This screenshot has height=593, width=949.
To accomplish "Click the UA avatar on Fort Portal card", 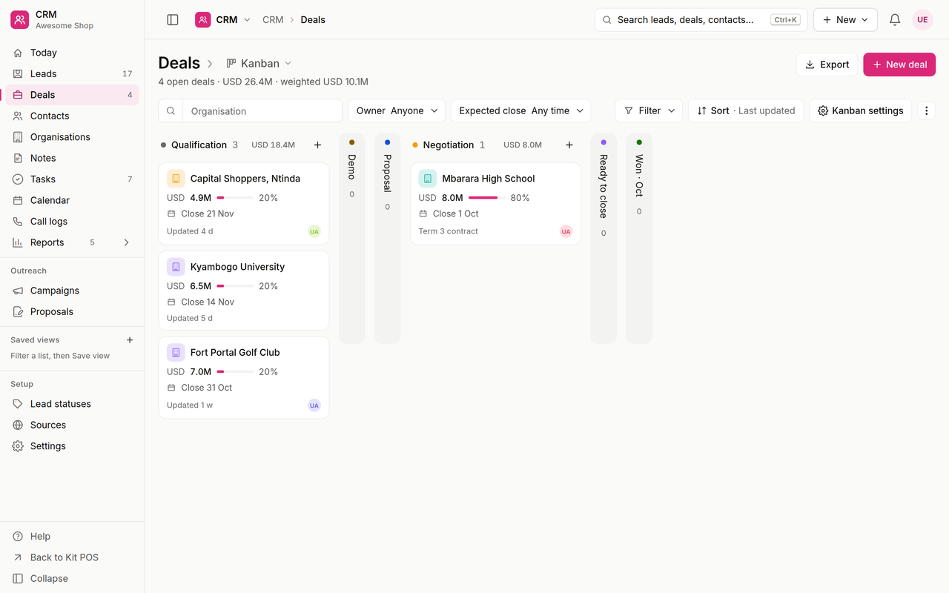I will click(314, 405).
